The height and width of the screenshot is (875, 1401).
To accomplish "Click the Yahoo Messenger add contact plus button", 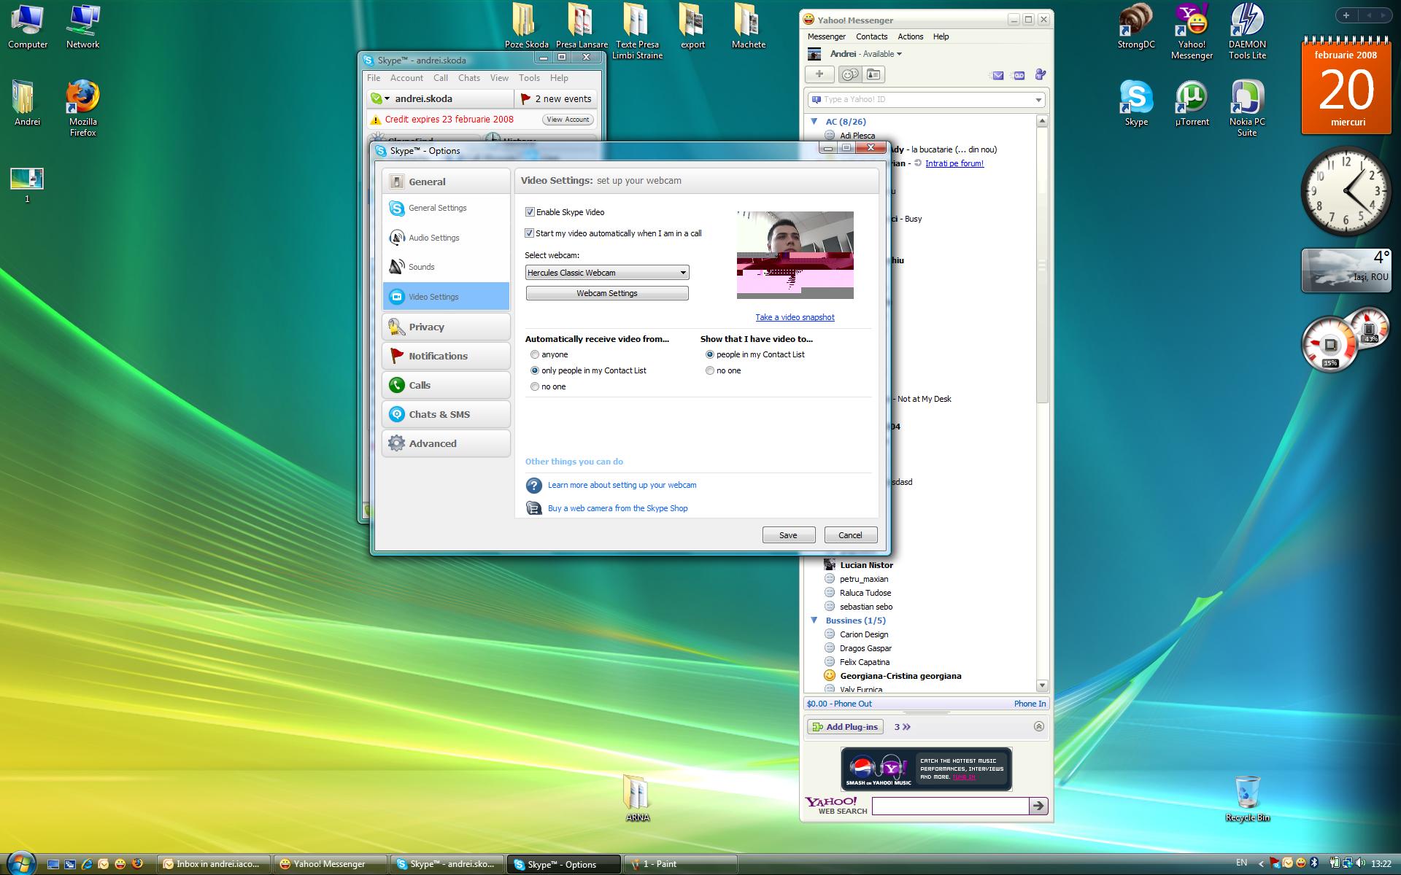I will [819, 74].
